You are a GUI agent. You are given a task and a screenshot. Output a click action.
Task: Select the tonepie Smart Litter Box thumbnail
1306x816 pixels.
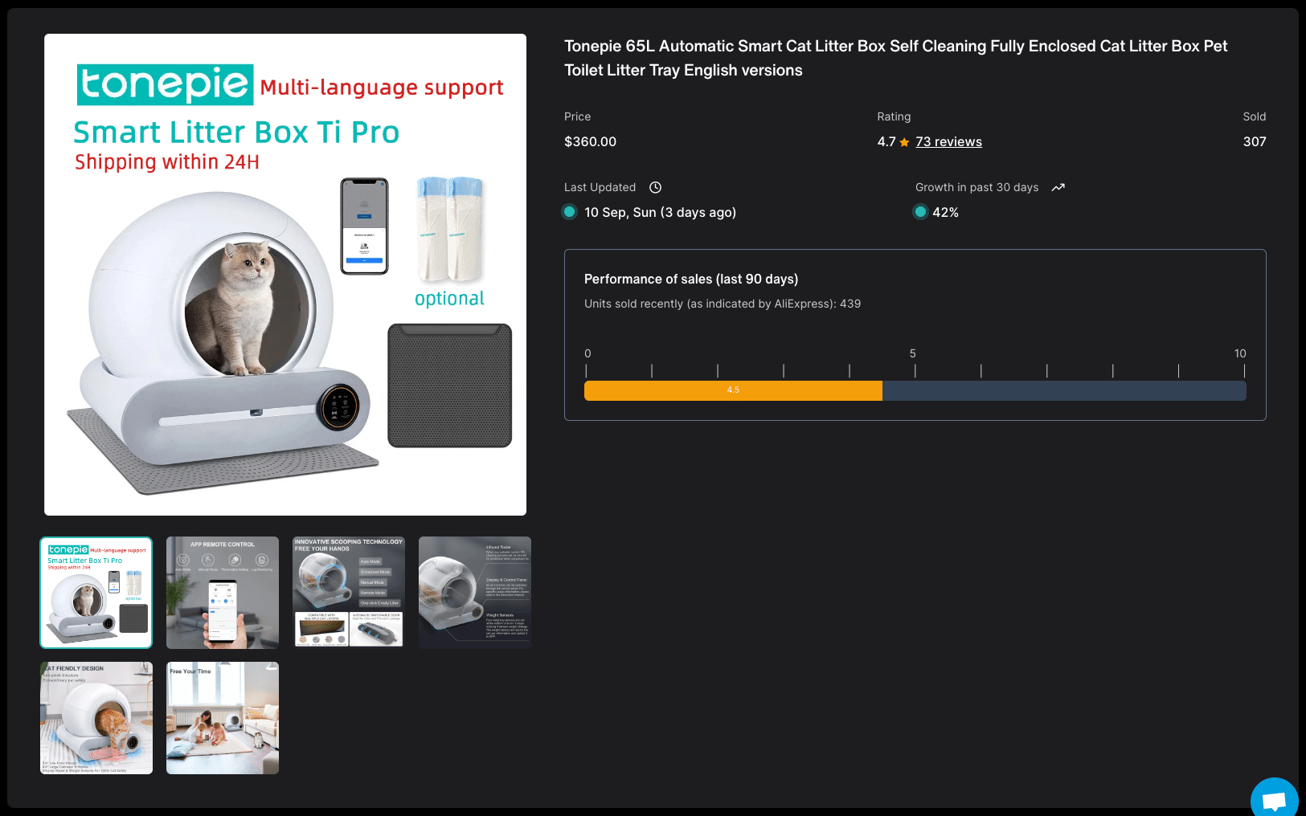96,593
